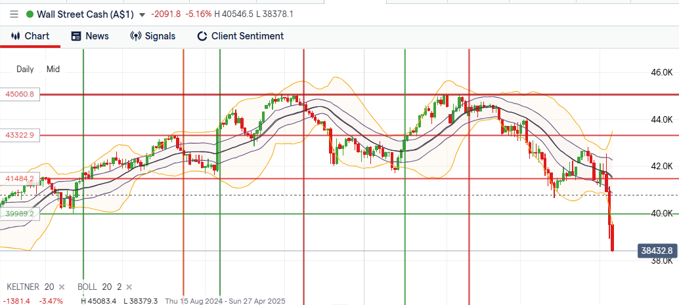Select the Chart tab
Viewport: 679px width, 305px height.
[30, 36]
